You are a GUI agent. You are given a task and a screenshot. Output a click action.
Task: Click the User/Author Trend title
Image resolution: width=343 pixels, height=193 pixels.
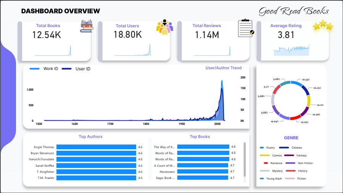click(224, 68)
